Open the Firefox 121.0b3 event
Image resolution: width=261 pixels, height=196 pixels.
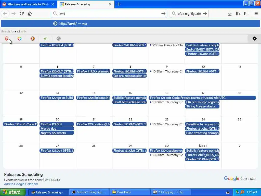[202, 129]
